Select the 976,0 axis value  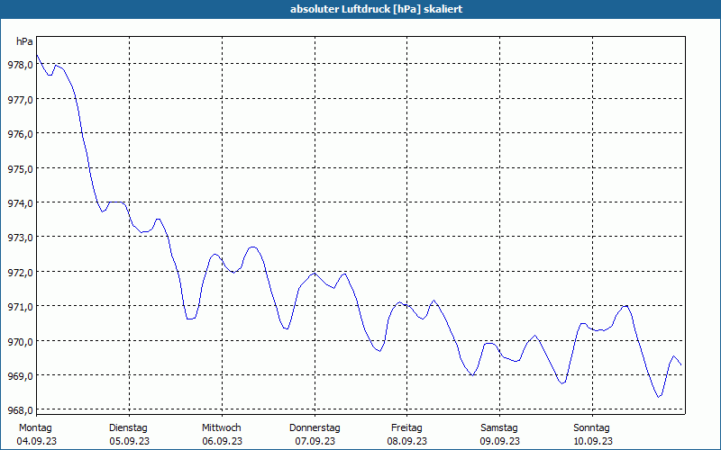click(21, 134)
